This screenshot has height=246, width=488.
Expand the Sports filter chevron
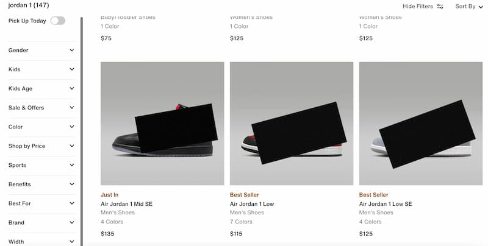pyautogui.click(x=72, y=165)
